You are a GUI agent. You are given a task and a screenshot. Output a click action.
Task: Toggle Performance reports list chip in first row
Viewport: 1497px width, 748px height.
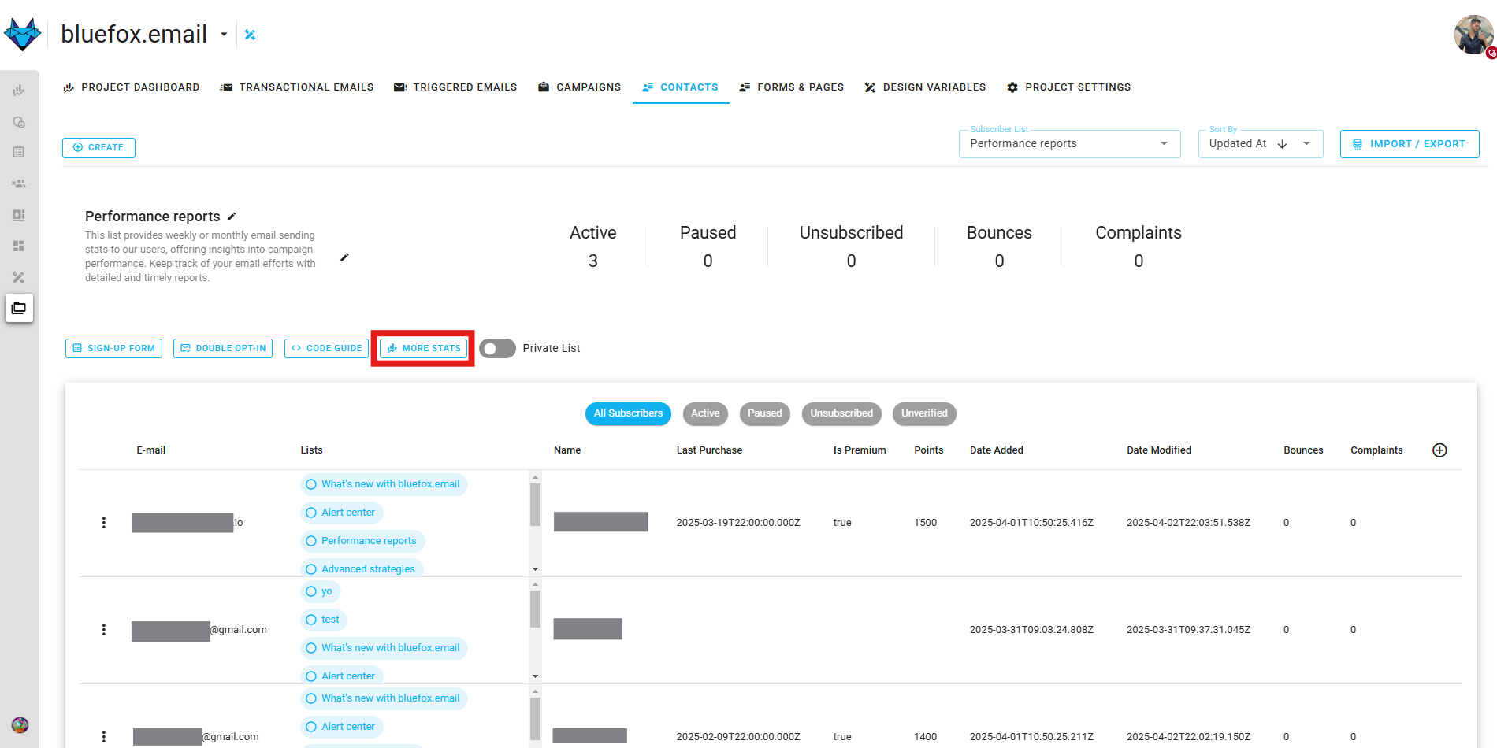pyautogui.click(x=362, y=541)
